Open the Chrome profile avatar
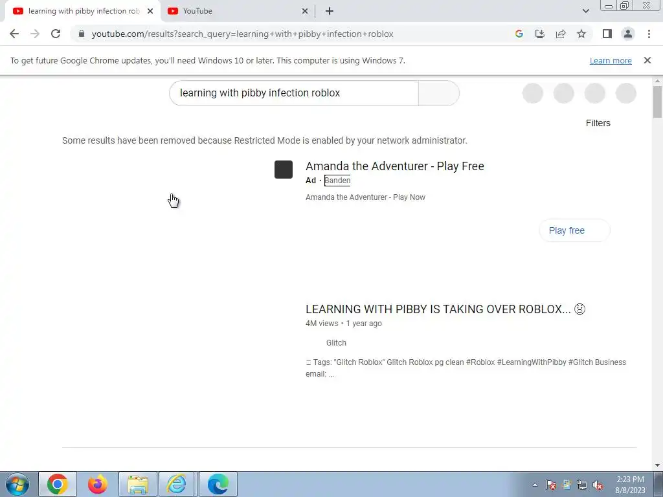Viewport: 663px width, 497px height. [x=628, y=34]
